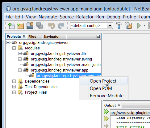This screenshot has height=128, width=150.
Task: Open the Run menu
Action: point(100,17)
